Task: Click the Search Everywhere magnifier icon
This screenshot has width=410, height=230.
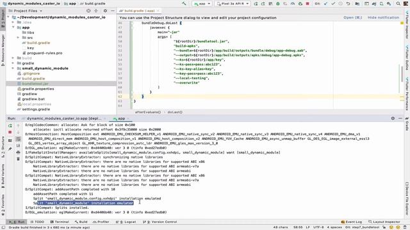Action: 398,4
